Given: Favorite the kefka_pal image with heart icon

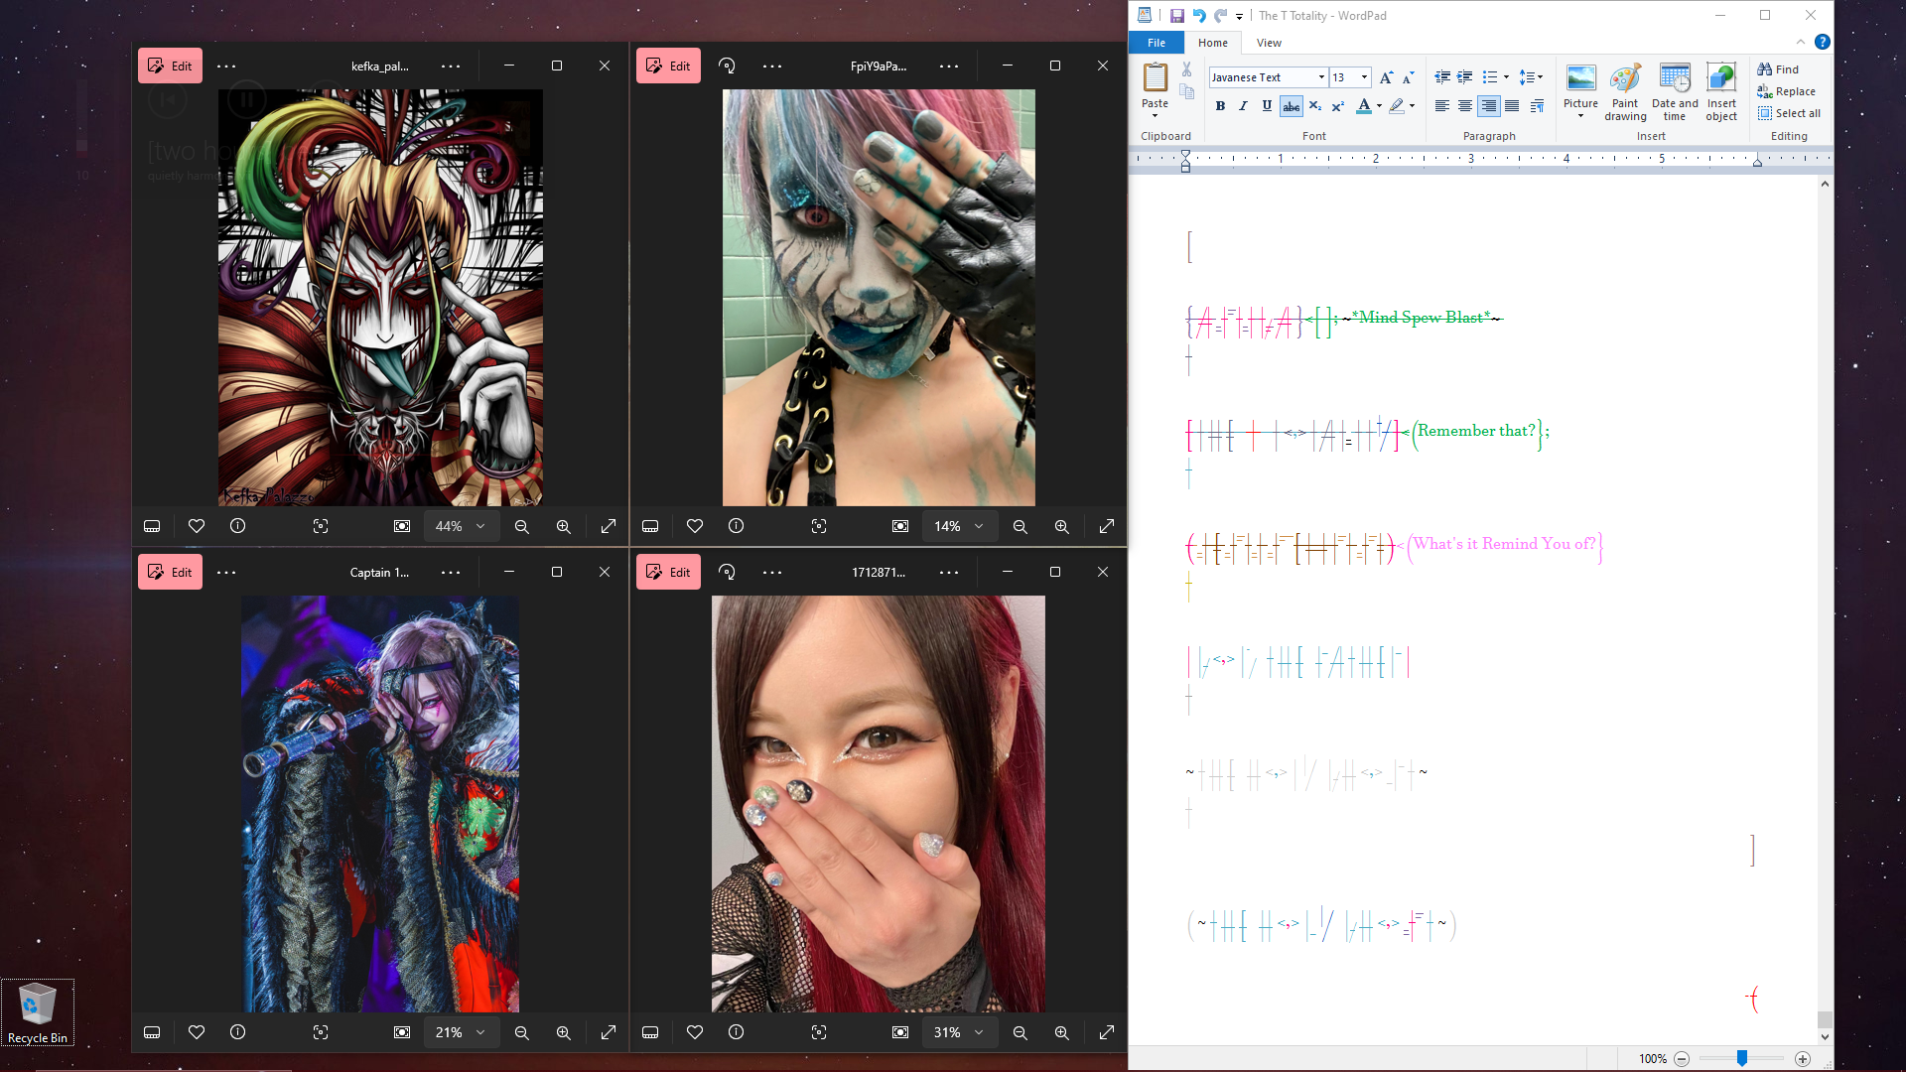Looking at the screenshot, I should [x=197, y=526].
